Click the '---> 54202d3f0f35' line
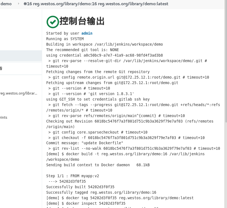Image resolution: width=227 pixels, height=208 pixels. click(67, 181)
